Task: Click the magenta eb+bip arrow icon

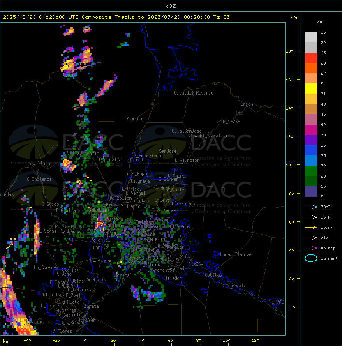Action: click(x=311, y=248)
